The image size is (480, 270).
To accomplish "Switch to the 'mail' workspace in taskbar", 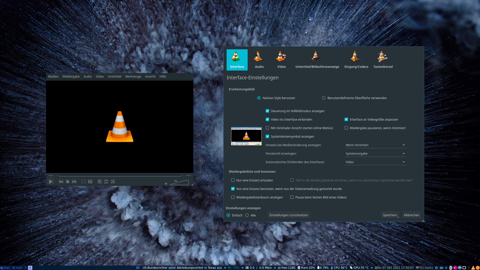I will coord(17,268).
